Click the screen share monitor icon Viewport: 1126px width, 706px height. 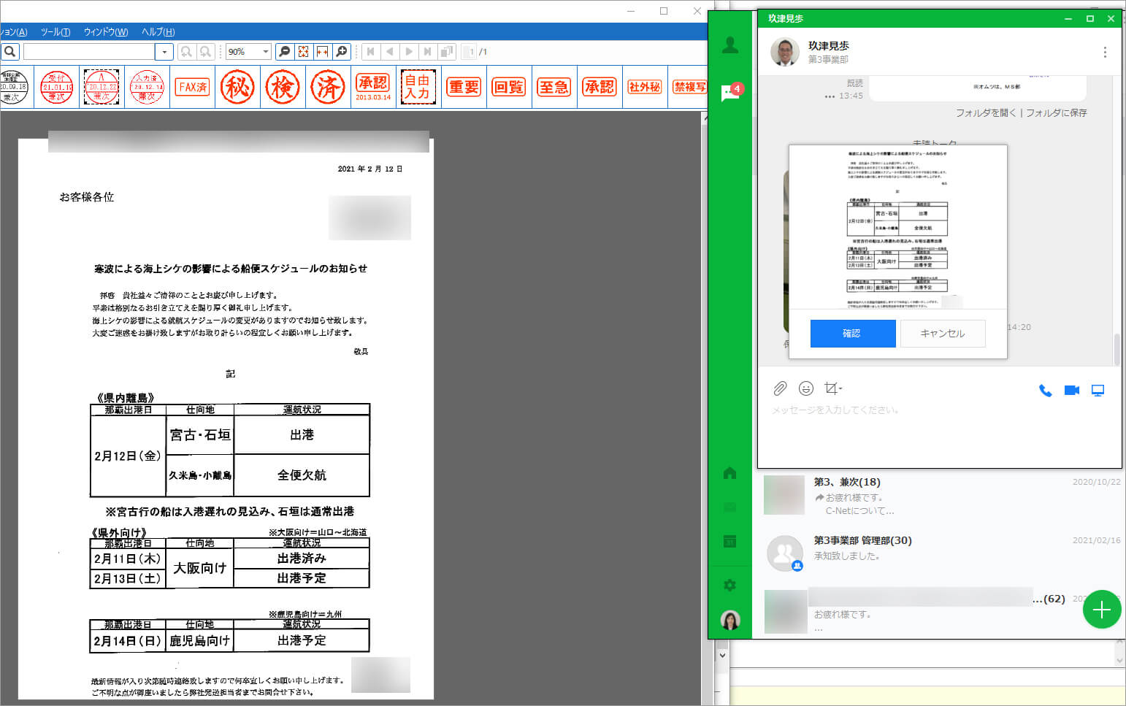coord(1098,391)
